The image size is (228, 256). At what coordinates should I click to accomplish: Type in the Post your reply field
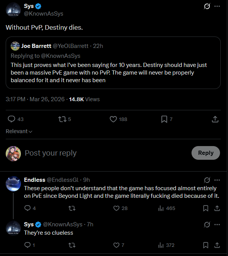click(x=103, y=153)
